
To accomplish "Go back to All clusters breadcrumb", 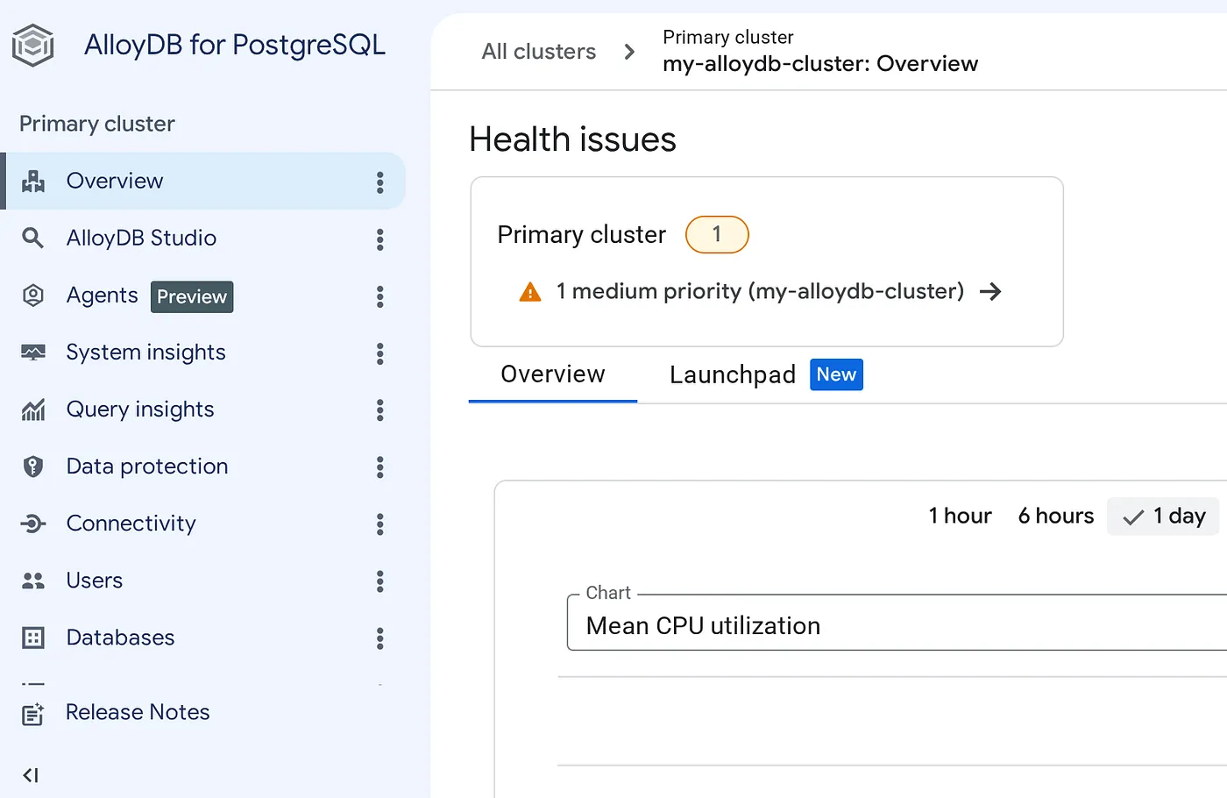I will (x=538, y=52).
